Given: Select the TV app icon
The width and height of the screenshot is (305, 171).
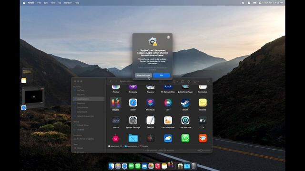Looking at the screenshot, I should coord(203,120).
